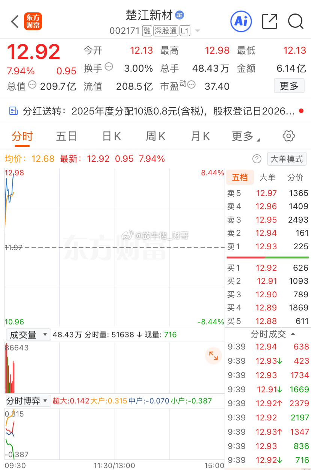The height and width of the screenshot is (470, 311).
Task: Click the 分时博弈 lines chart
Action: point(115,434)
